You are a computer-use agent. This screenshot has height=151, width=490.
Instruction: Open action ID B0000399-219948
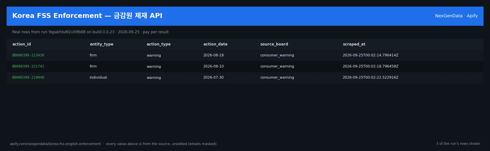click(x=28, y=77)
